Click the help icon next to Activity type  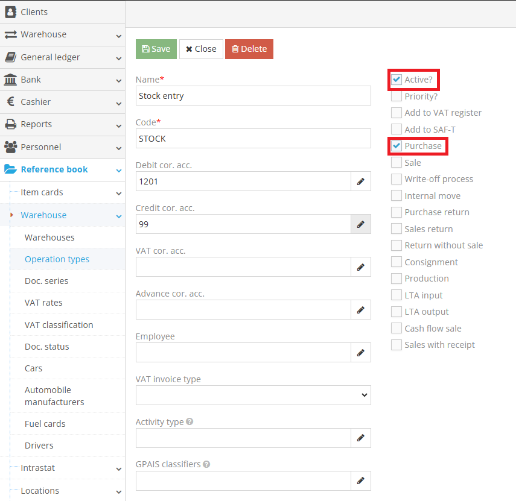[x=190, y=422]
